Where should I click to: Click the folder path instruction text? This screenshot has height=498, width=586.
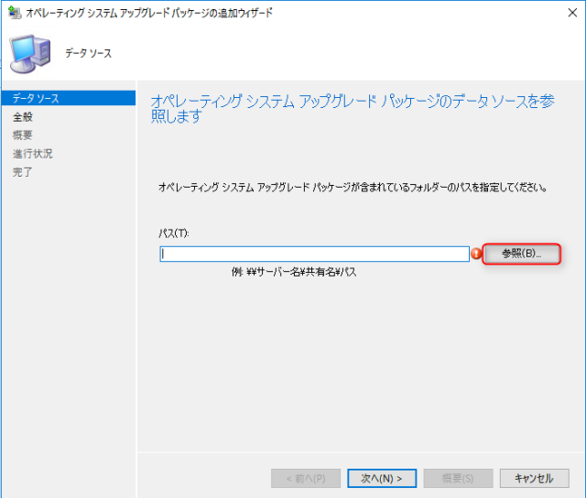353,188
